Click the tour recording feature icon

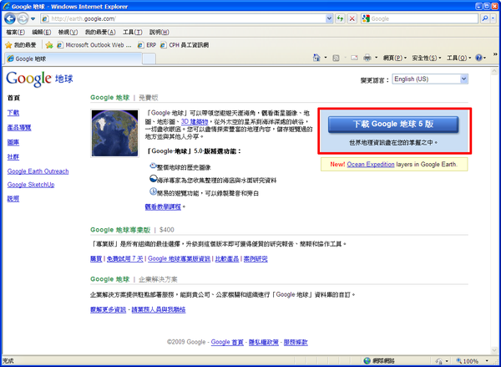coord(153,191)
